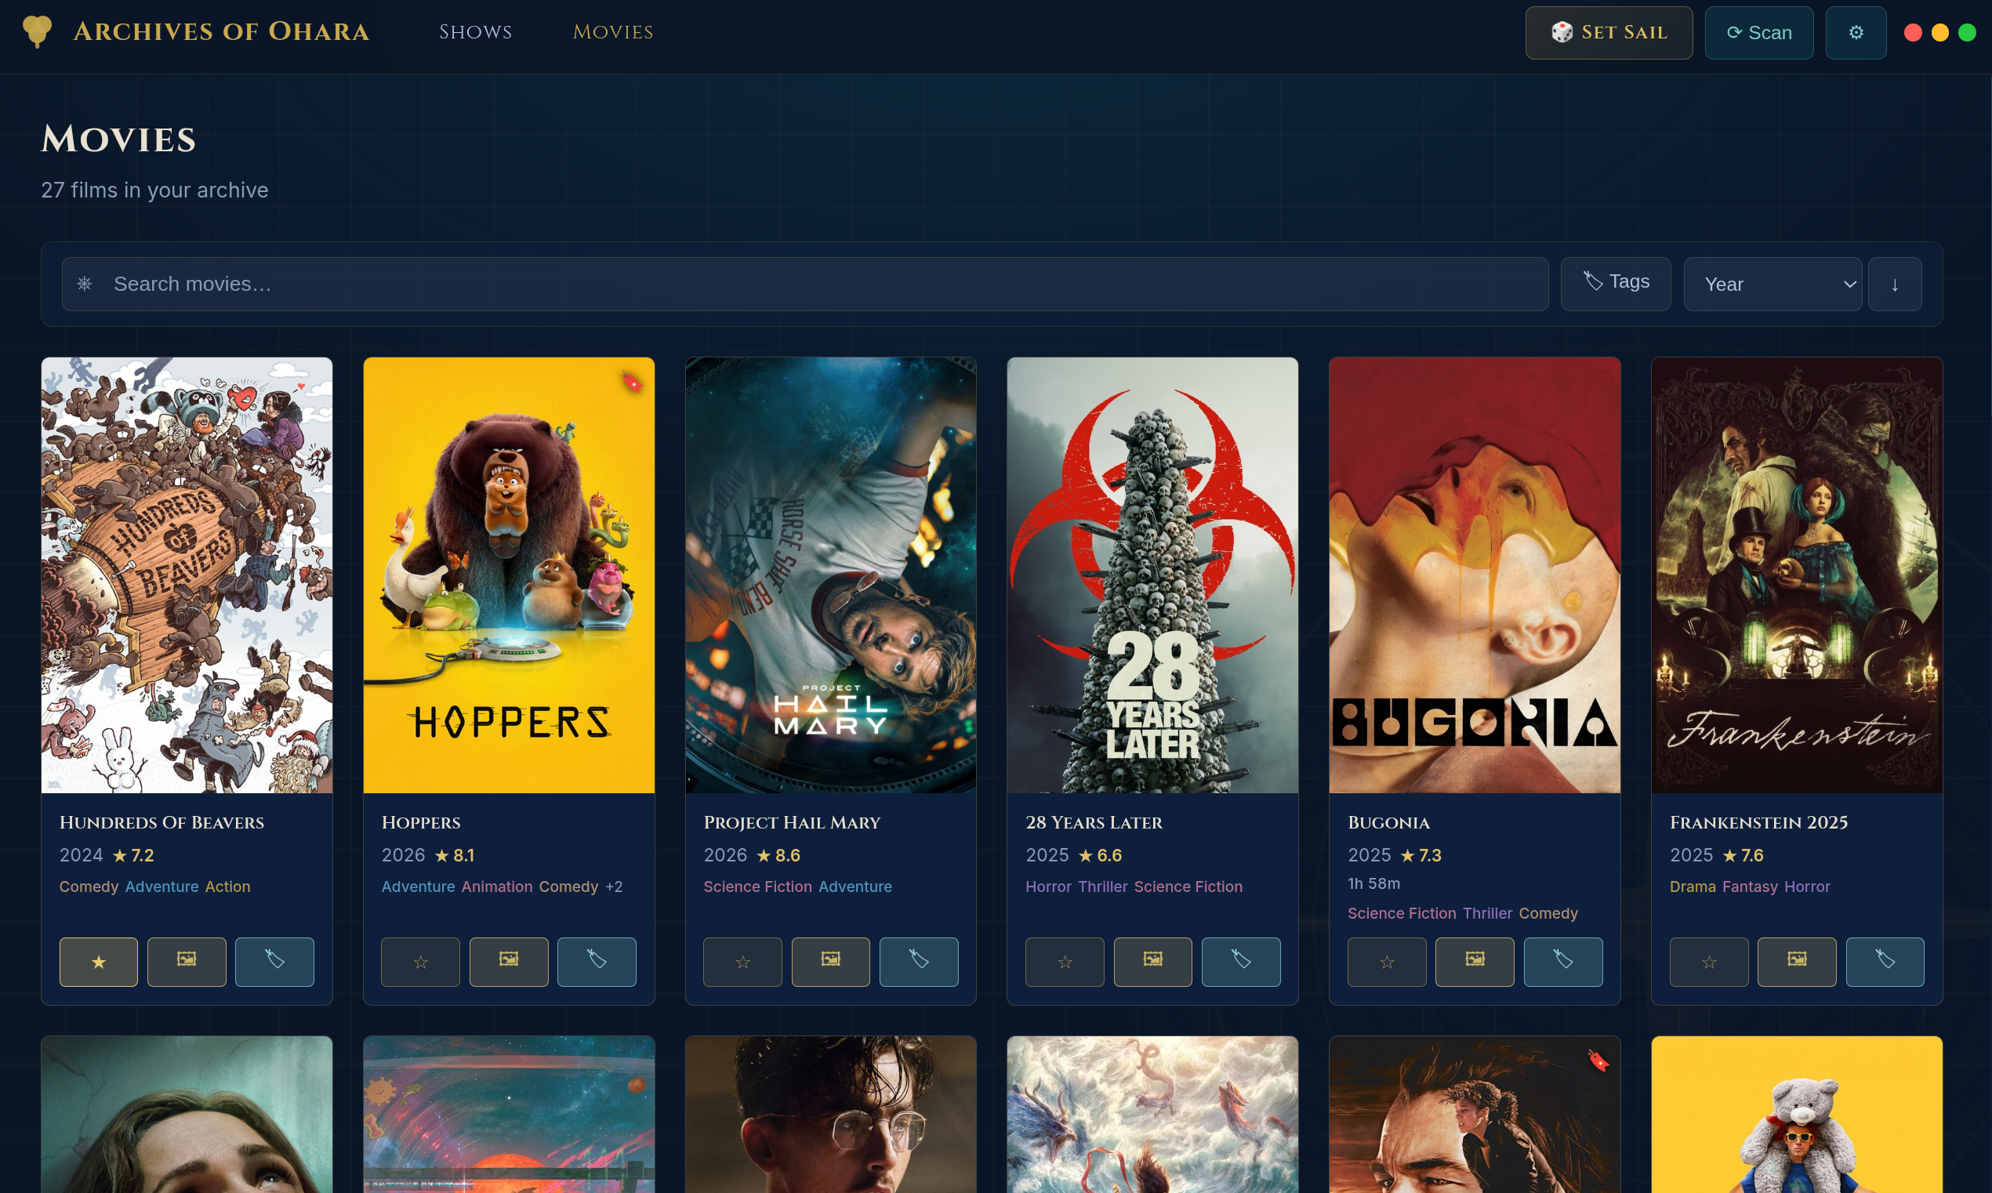The width and height of the screenshot is (1992, 1193).
Task: Favorite Frankenstein 2025 with star
Action: tap(1709, 962)
